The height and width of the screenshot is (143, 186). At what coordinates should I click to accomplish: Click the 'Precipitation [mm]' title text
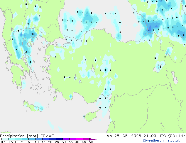point(19,136)
